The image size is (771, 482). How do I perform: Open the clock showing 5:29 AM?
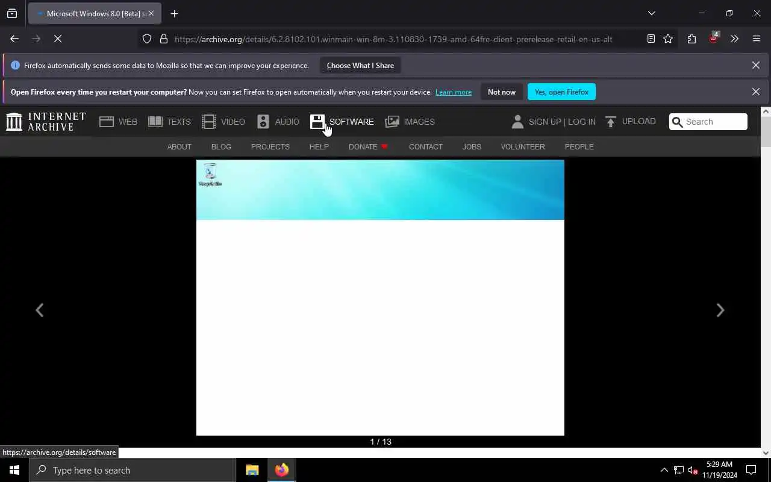[x=720, y=470]
